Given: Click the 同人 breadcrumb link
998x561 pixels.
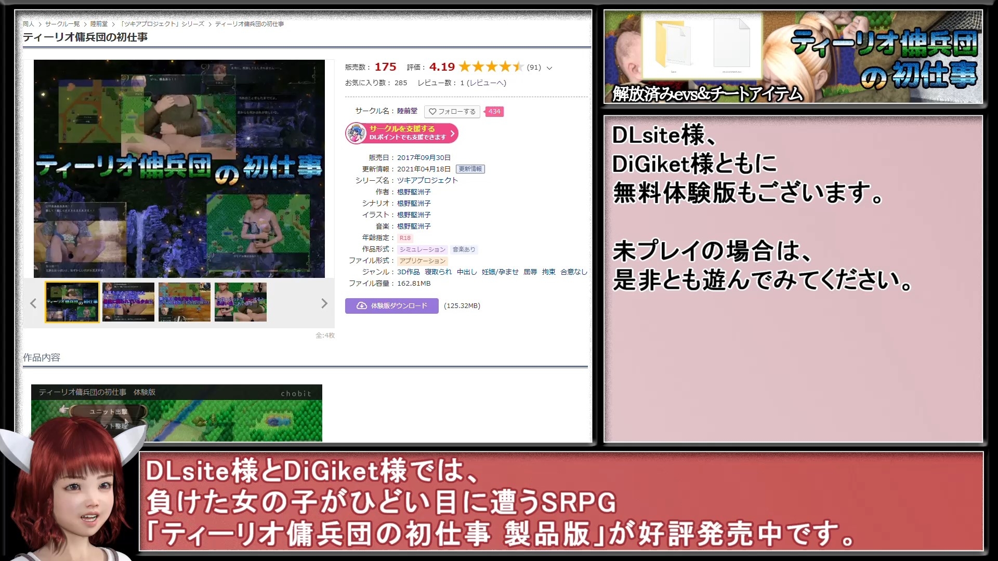Looking at the screenshot, I should (28, 24).
